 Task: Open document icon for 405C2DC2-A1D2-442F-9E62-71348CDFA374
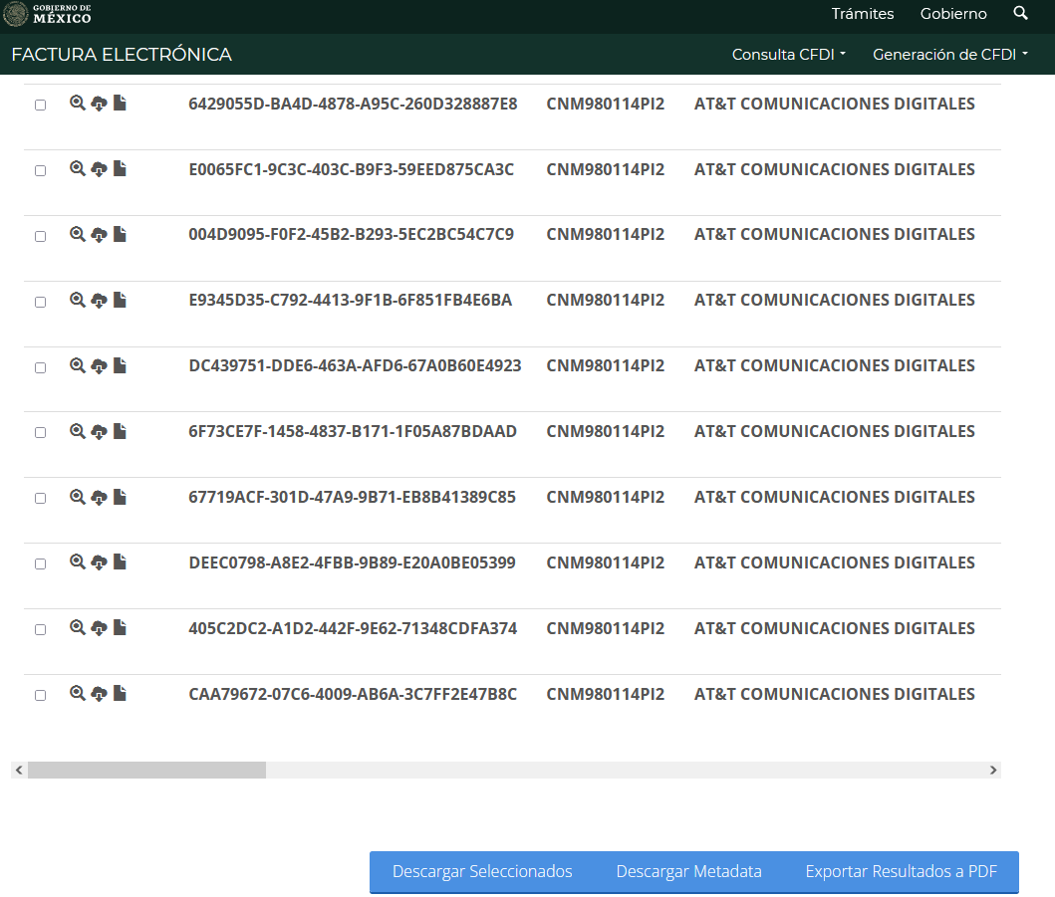(120, 627)
